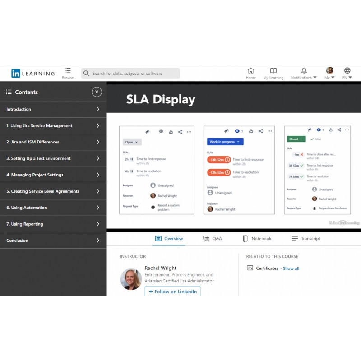
Task: Close the Contents panel with X
Action: 97,92
